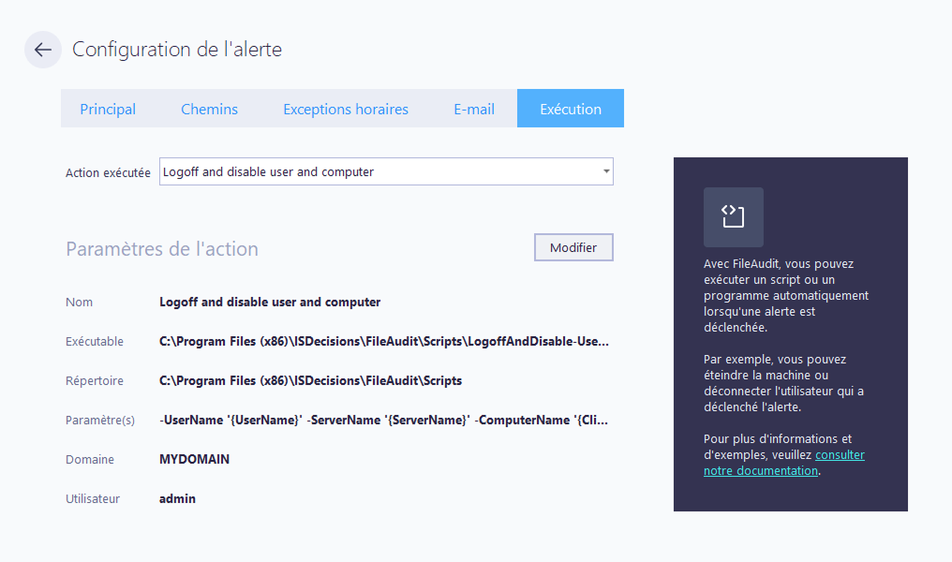Click the script icon in the info panel
The width and height of the screenshot is (952, 562).
pyautogui.click(x=733, y=216)
